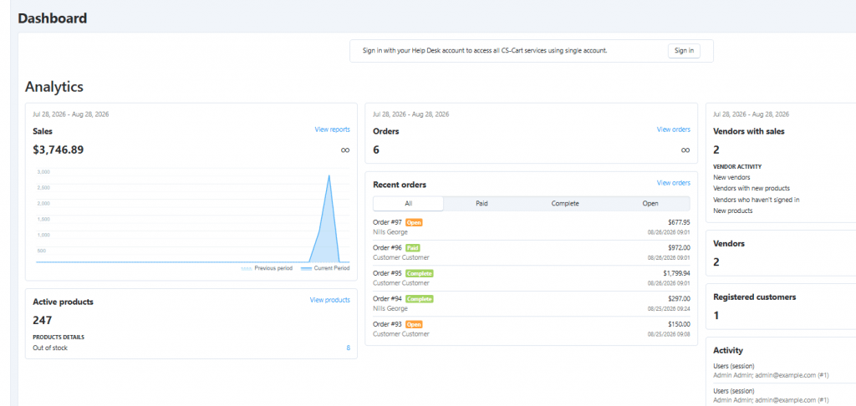The image size is (856, 406).
Task: Click the Dashboard page title
Action: click(x=53, y=18)
